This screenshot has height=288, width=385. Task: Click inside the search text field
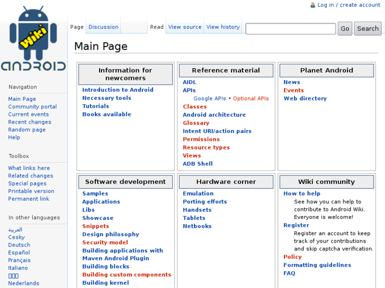click(290, 29)
